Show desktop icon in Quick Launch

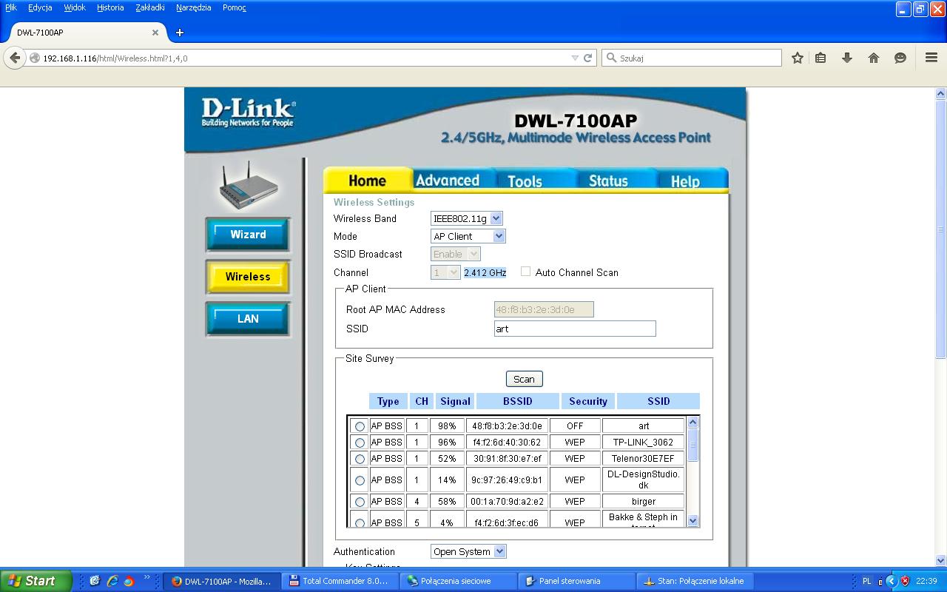tap(95, 581)
